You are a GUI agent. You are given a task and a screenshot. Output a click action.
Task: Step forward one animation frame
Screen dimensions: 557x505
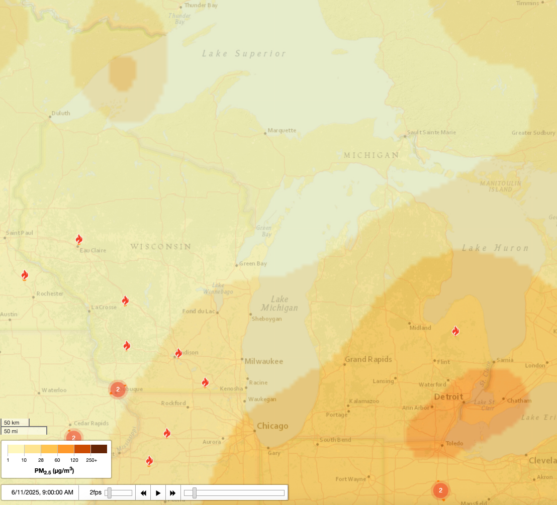click(173, 493)
